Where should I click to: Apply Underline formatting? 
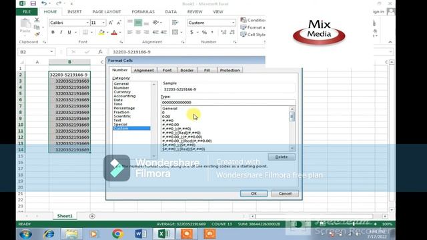click(x=69, y=33)
